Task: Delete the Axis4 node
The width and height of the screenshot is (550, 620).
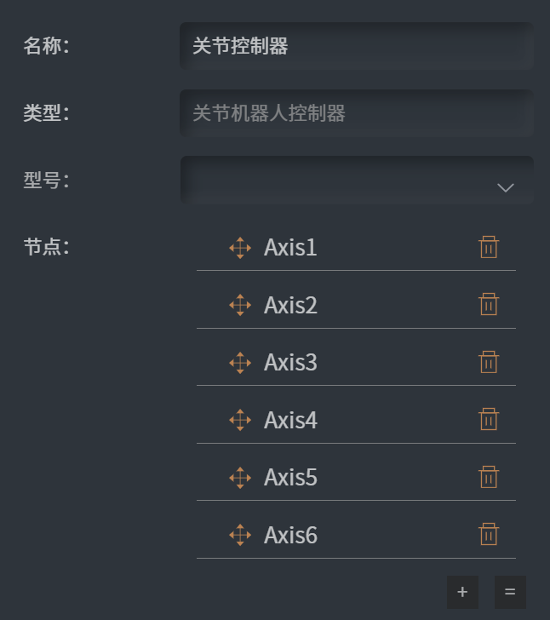Action: [x=489, y=419]
